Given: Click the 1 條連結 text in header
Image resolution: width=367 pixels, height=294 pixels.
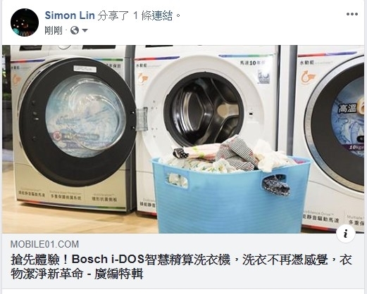Looking at the screenshot, I should (153, 15).
